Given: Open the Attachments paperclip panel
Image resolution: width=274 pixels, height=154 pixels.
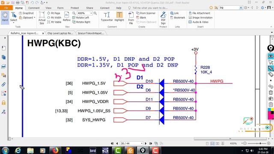Looking at the screenshot, I should click(x=3, y=84).
